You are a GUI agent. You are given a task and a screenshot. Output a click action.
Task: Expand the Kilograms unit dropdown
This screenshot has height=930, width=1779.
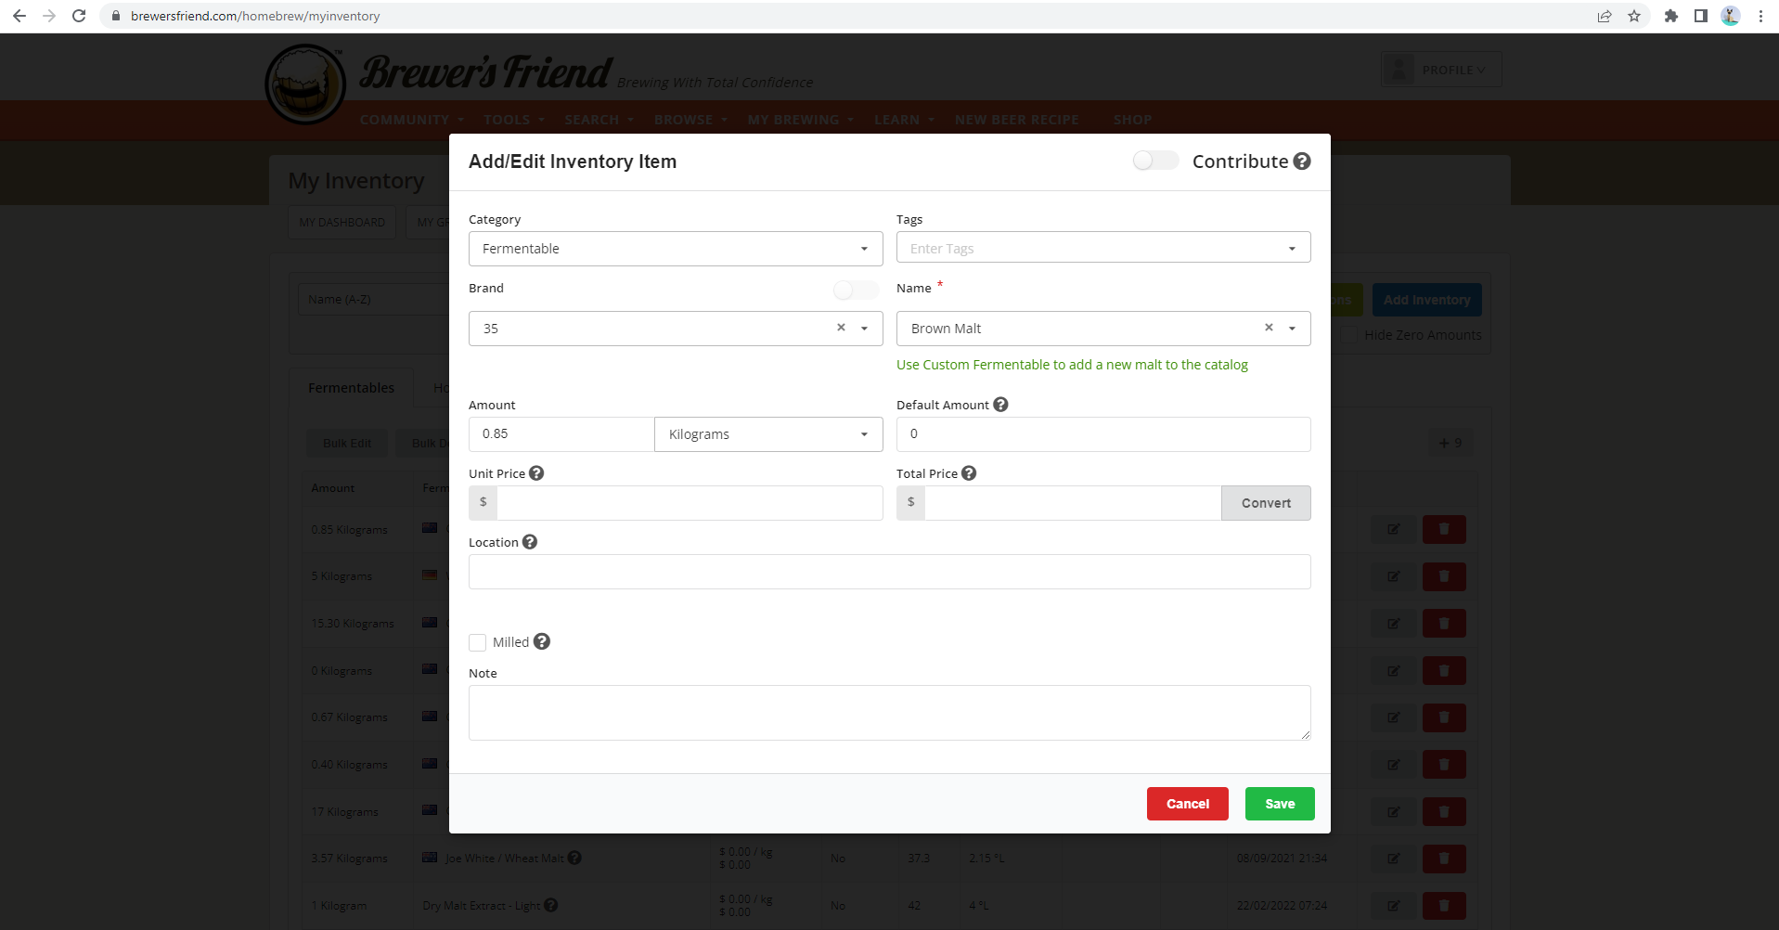pyautogui.click(x=767, y=434)
